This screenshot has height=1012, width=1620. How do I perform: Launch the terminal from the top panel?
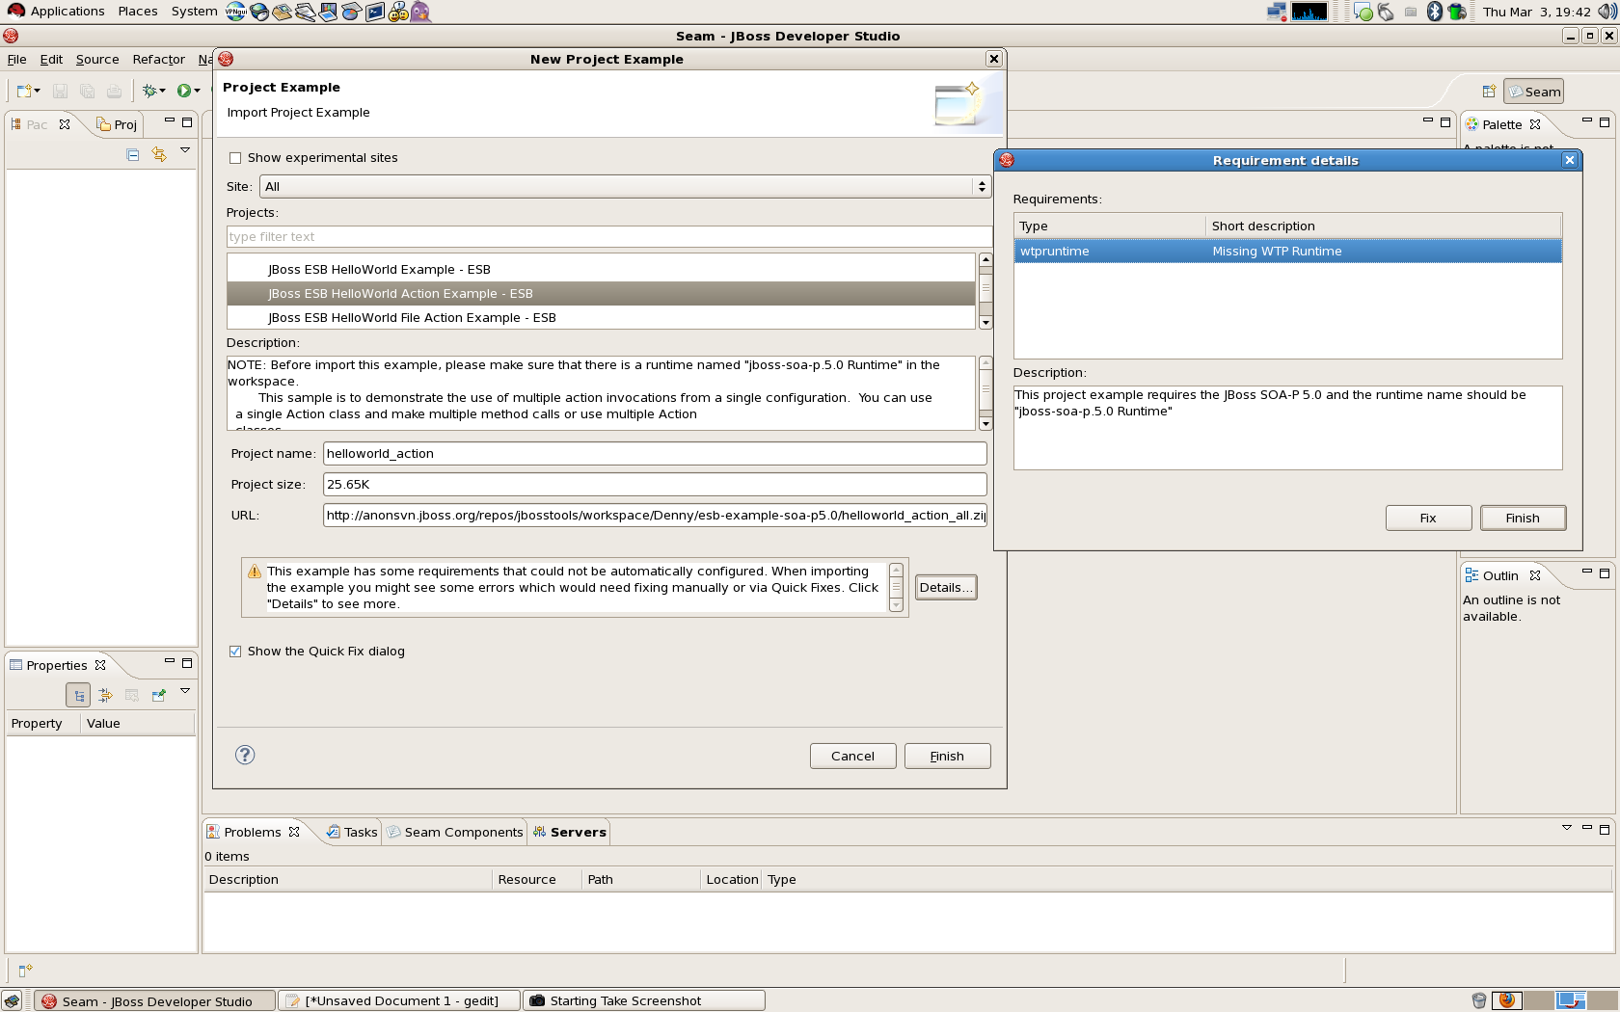pyautogui.click(x=374, y=12)
